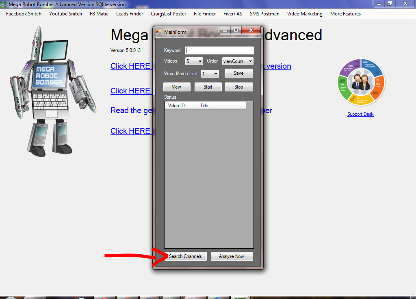Open the Read the ge... link
The image size is (416, 299).
pos(131,110)
